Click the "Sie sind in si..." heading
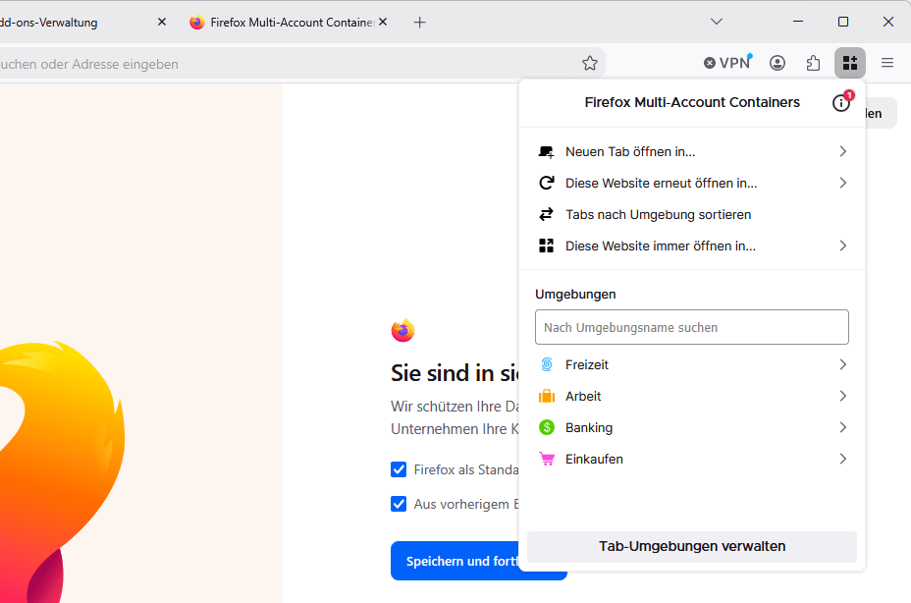The height and width of the screenshot is (603, 911). pyautogui.click(x=455, y=373)
